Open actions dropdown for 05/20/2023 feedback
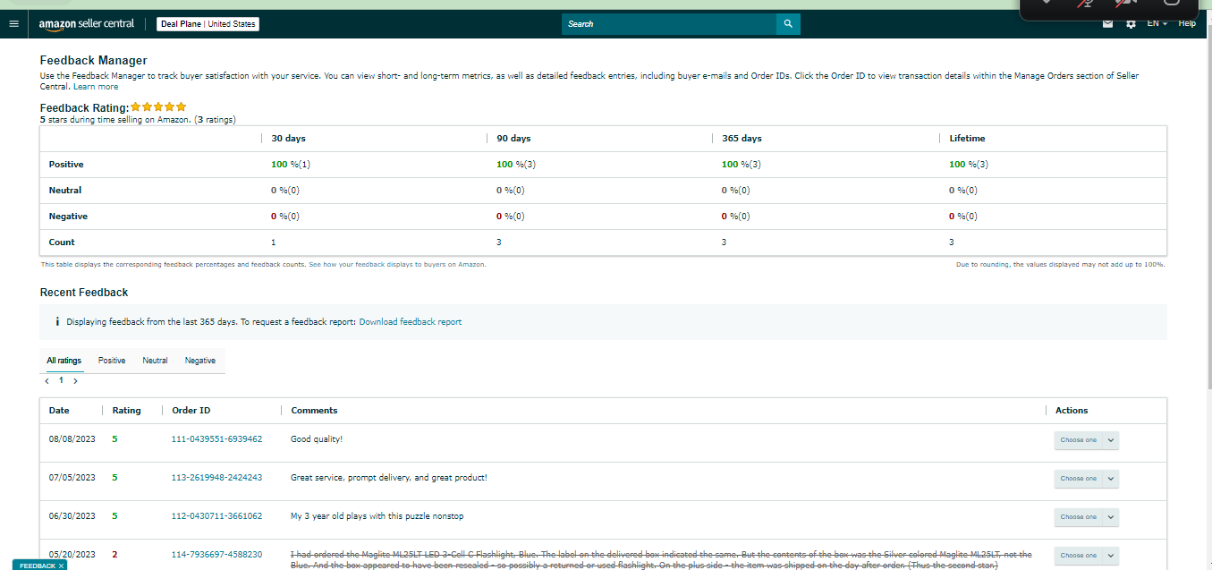Image resolution: width=1212 pixels, height=570 pixels. (x=1086, y=556)
